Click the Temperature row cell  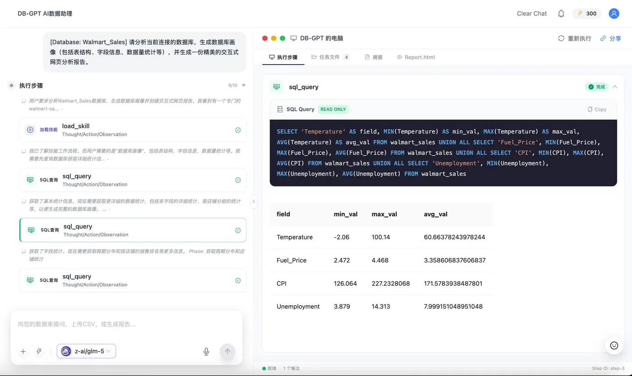coord(295,237)
